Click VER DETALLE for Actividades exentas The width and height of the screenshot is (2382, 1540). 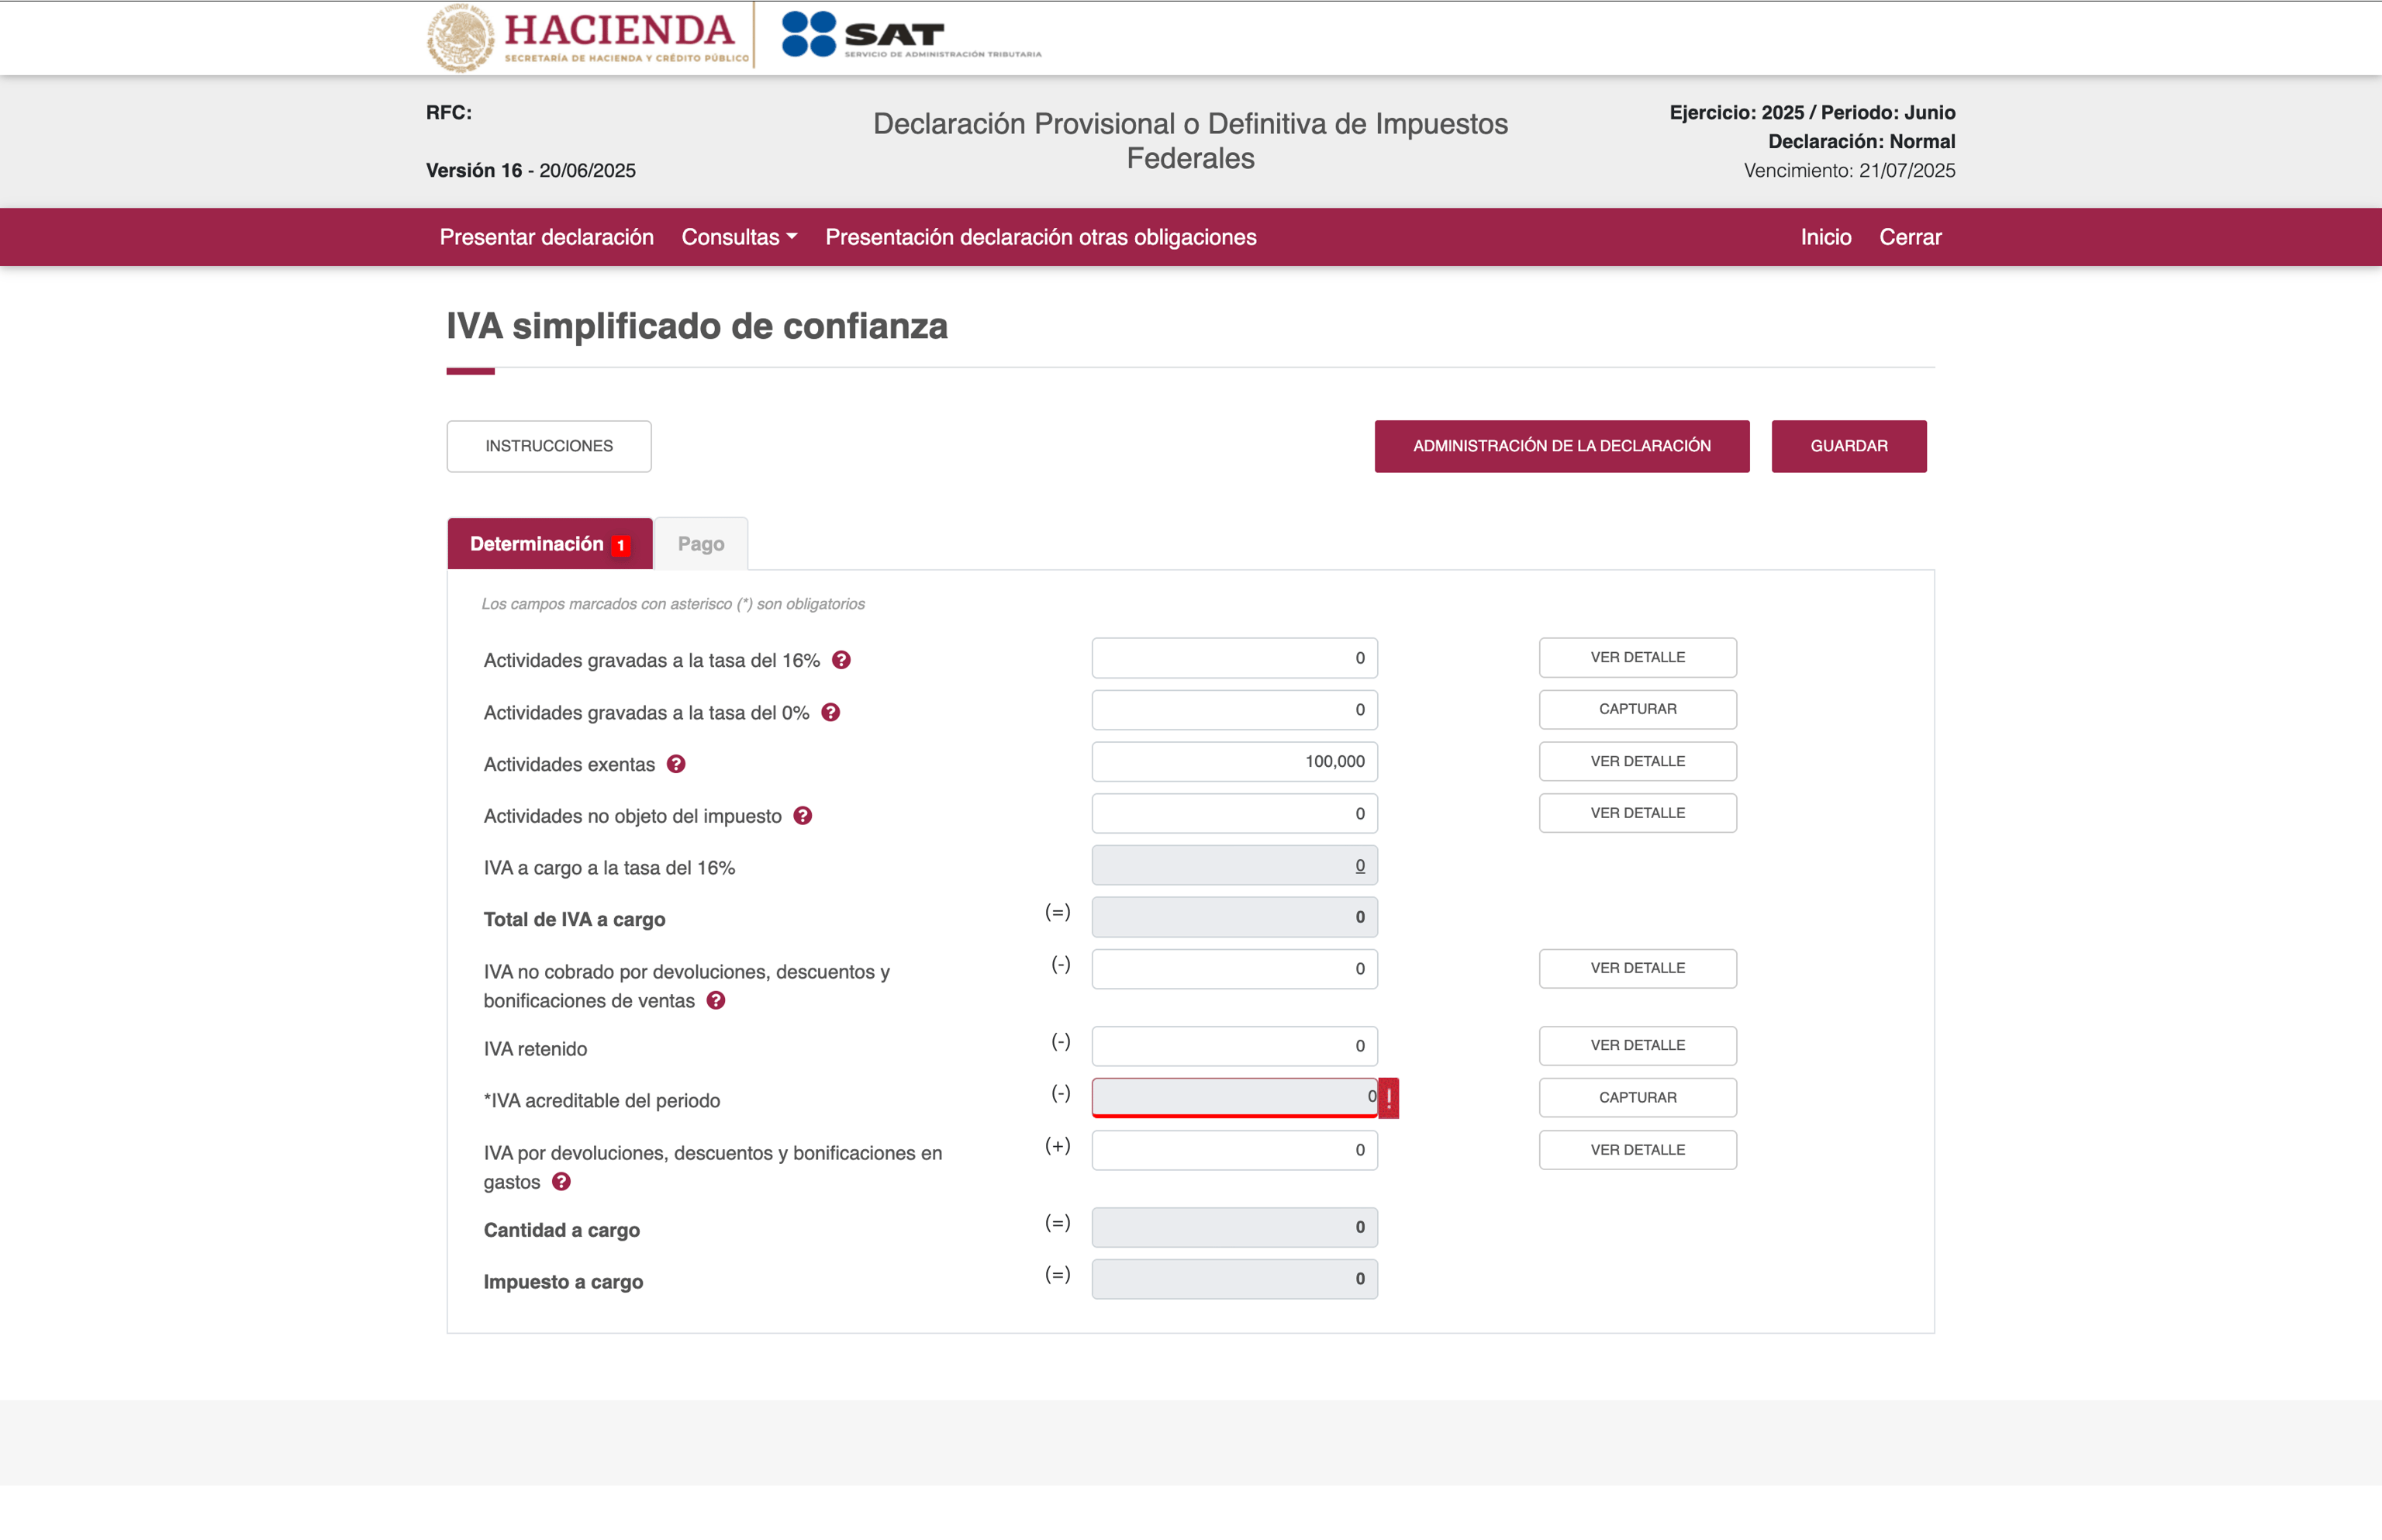(x=1637, y=762)
